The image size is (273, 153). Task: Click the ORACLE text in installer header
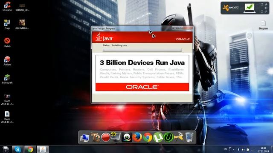coord(183,40)
